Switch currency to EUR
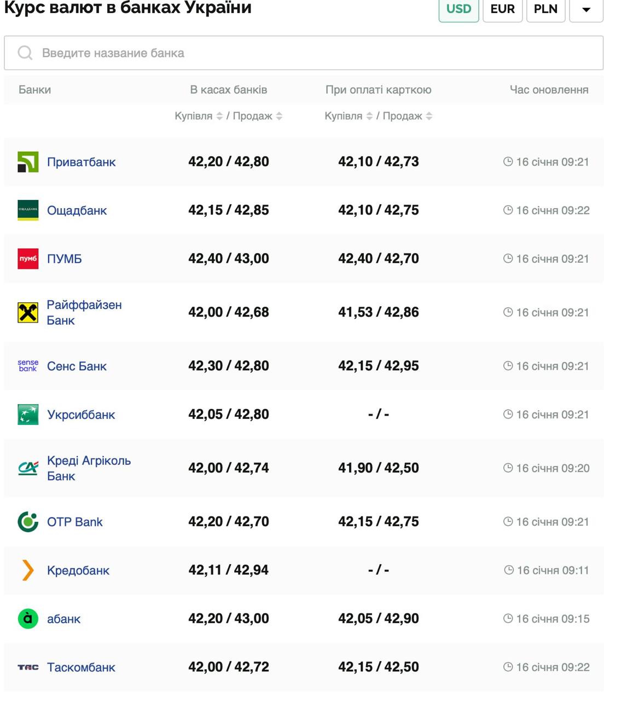 click(x=502, y=9)
